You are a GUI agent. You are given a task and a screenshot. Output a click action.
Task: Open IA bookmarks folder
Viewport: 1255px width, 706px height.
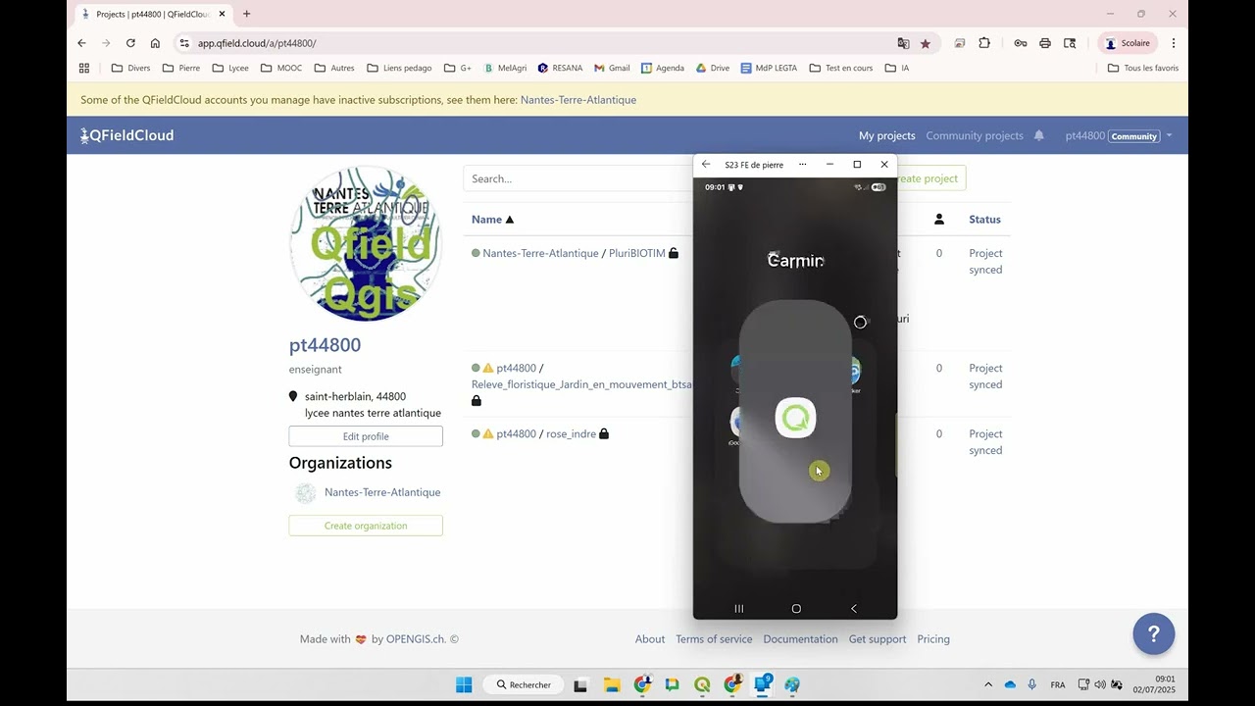click(x=897, y=68)
